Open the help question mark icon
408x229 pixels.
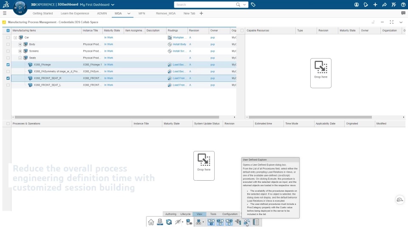click(x=403, y=5)
